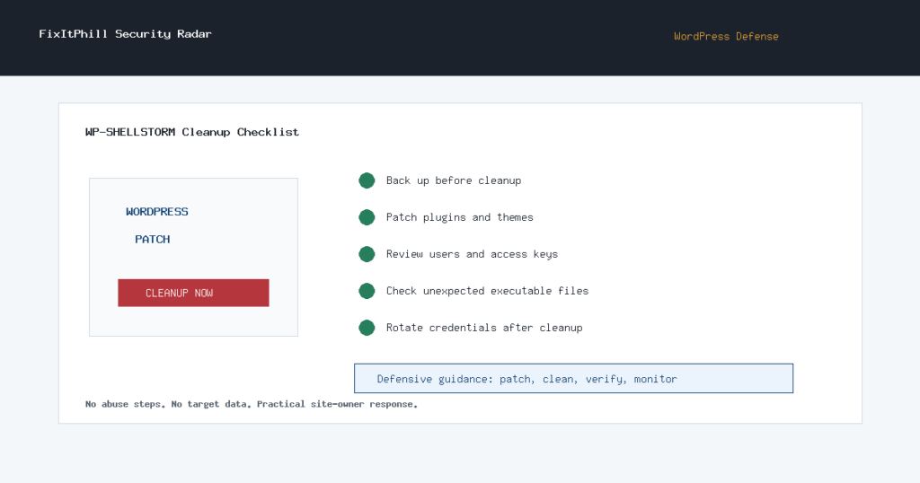This screenshot has height=483, width=920.
Task: Open the WordPress Defense header link
Action: point(726,36)
